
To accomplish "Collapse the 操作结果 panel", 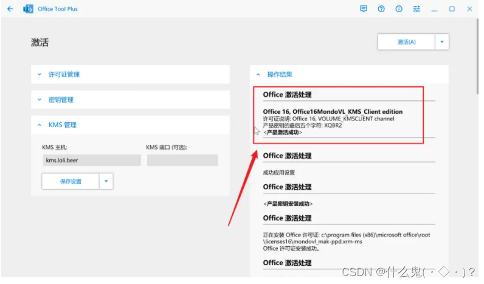I will point(349,74).
